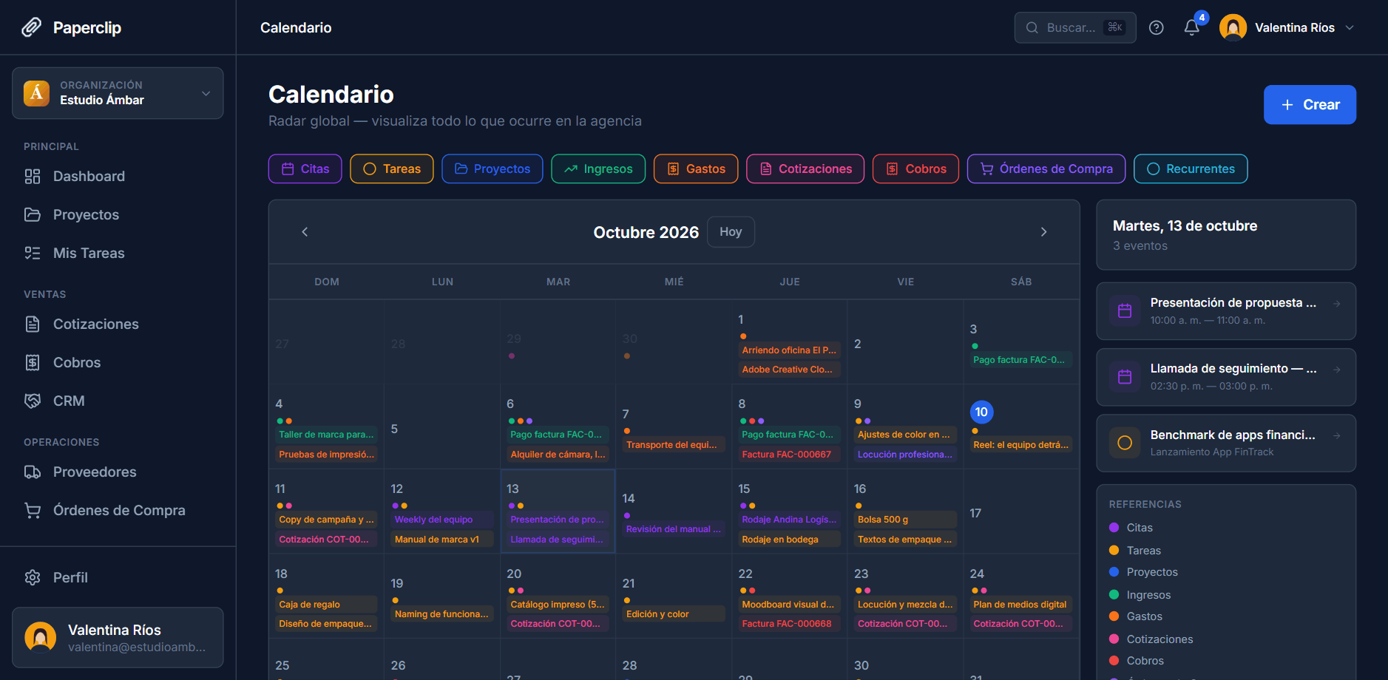Screen dimensions: 1388x680
Task: Click the search magnifier icon
Action: [1032, 27]
